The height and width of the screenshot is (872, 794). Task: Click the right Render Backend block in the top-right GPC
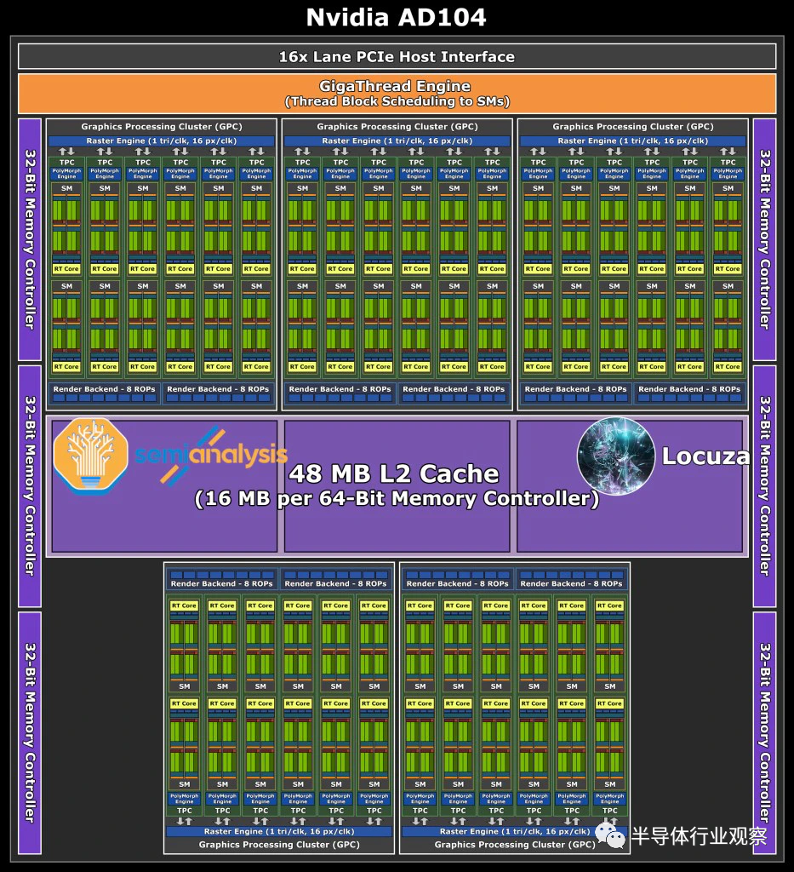(689, 393)
